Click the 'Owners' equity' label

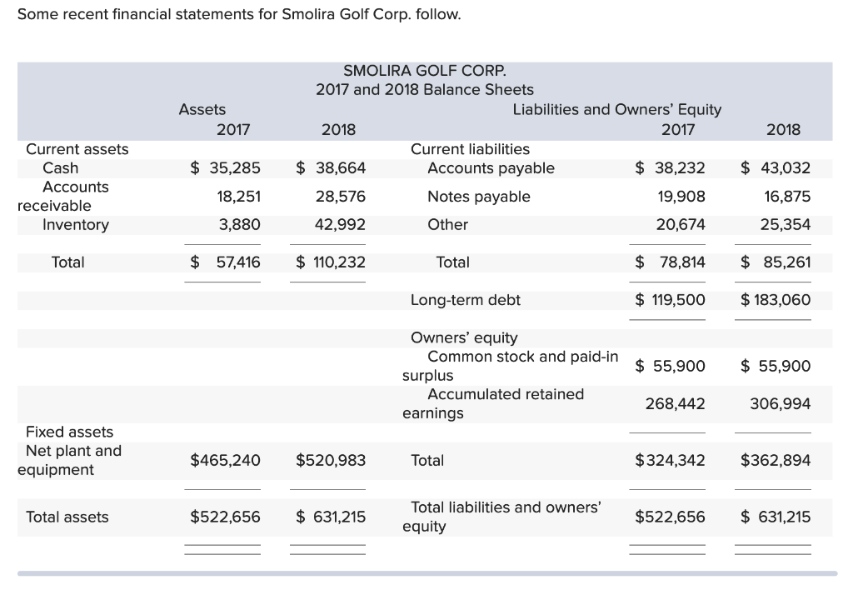[x=464, y=337]
